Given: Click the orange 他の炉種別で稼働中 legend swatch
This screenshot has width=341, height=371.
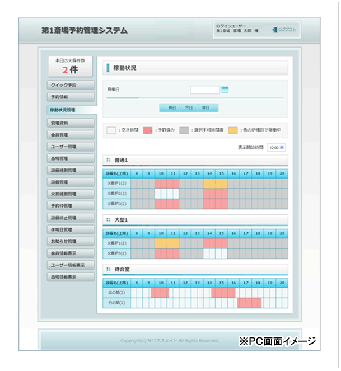Looking at the screenshot, I should [232, 130].
